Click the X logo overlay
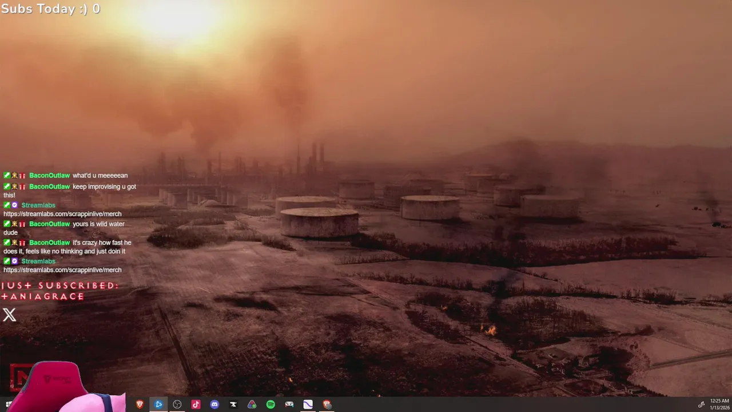Screen dimensions: 732x412 click(9, 314)
